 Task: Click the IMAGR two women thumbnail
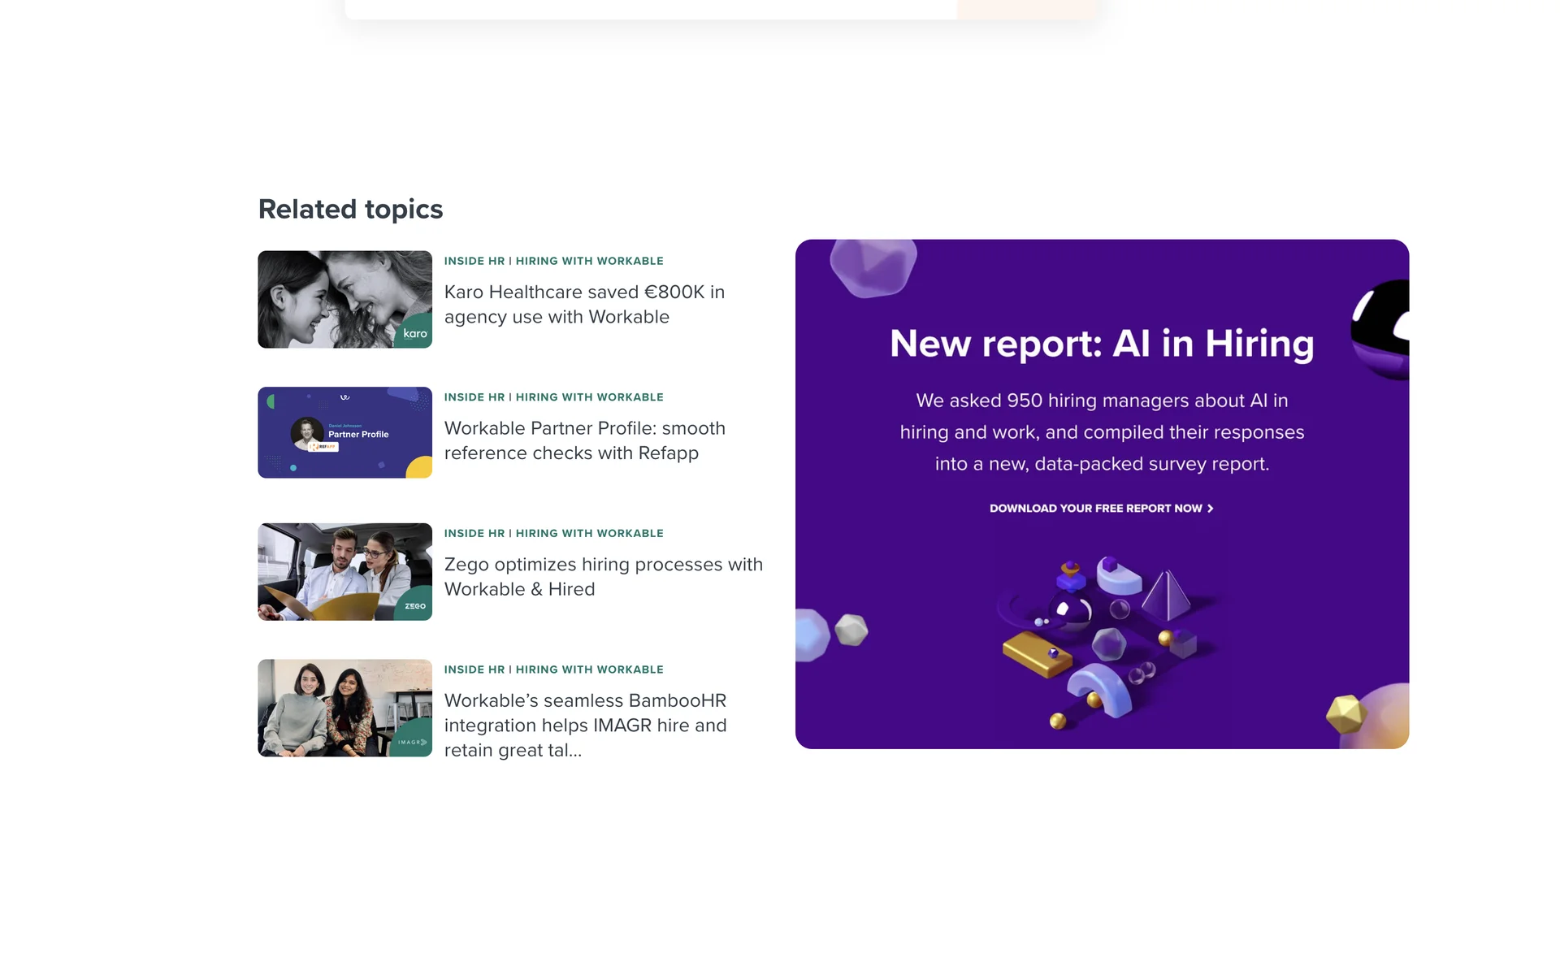tap(344, 708)
